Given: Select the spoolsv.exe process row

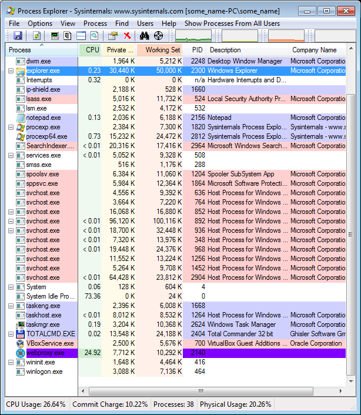Looking at the screenshot, I should (175, 174).
